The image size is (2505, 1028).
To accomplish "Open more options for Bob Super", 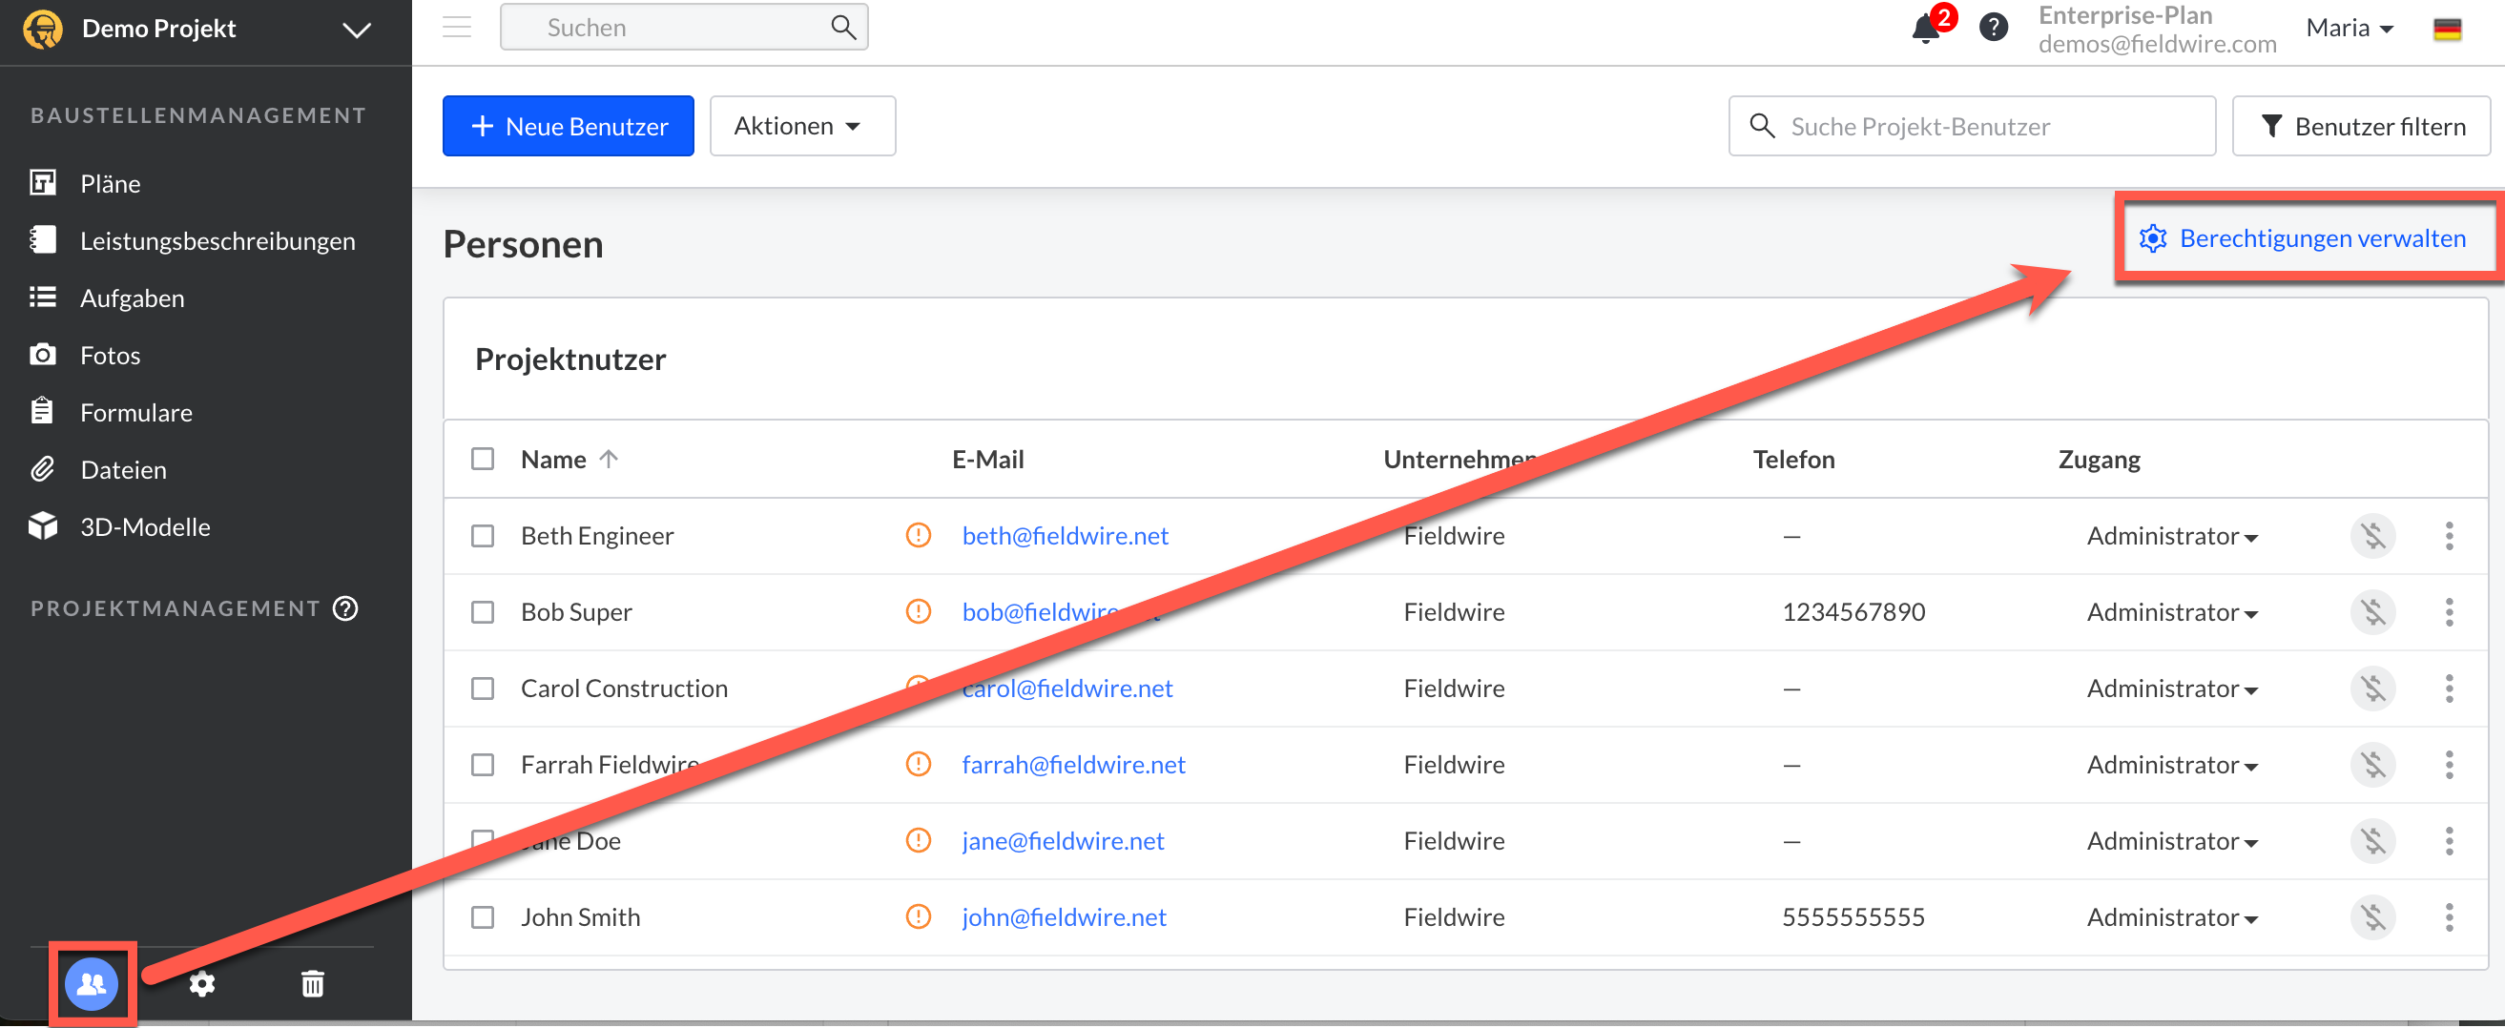I will click(x=2449, y=613).
